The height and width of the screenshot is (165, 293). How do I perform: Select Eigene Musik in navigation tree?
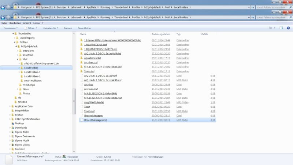tap(22, 140)
